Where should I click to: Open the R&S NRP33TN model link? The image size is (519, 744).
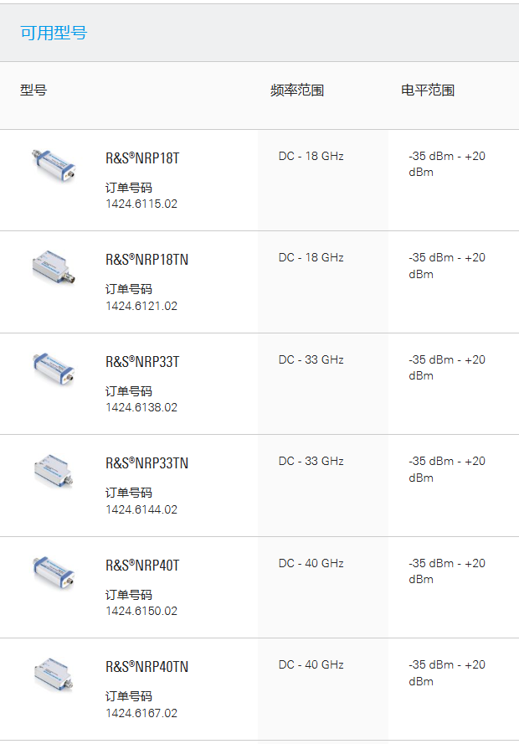pyautogui.click(x=146, y=463)
